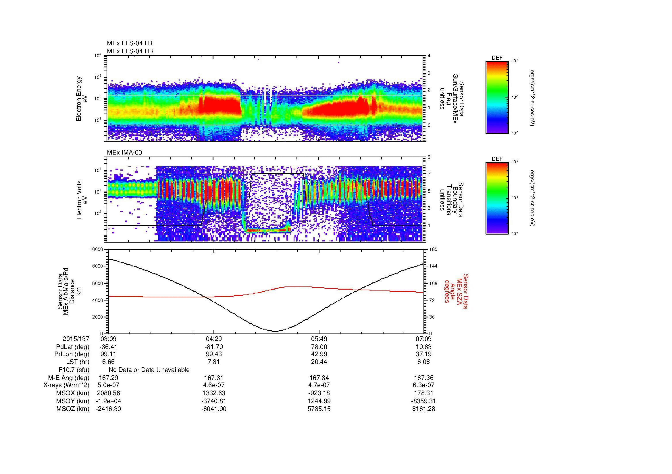The width and height of the screenshot is (672, 474).
Task: Click the MSOX value 2080.56
Action: (108, 393)
